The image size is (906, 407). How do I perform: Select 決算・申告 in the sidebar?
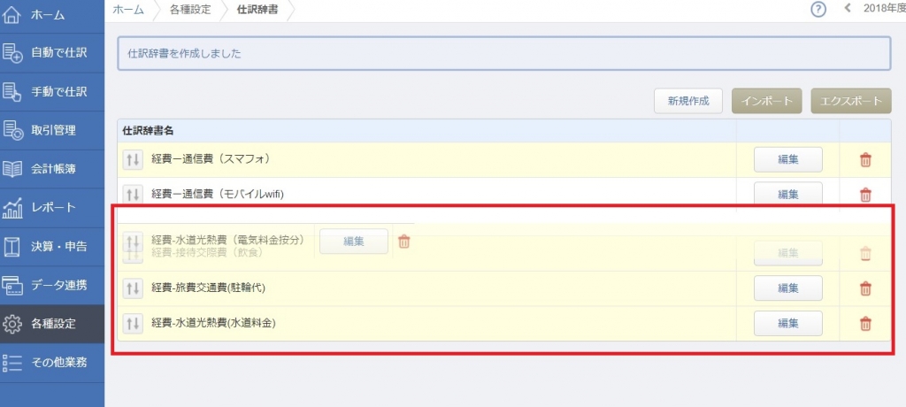click(x=52, y=247)
